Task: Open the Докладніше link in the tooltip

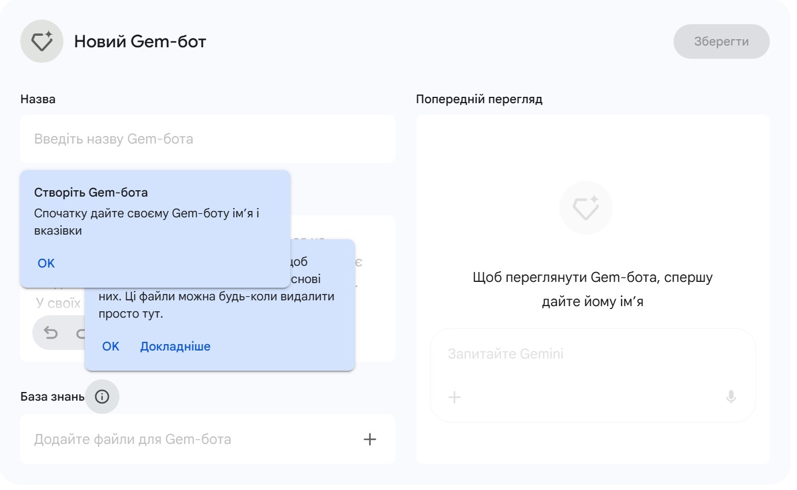Action: 175,346
